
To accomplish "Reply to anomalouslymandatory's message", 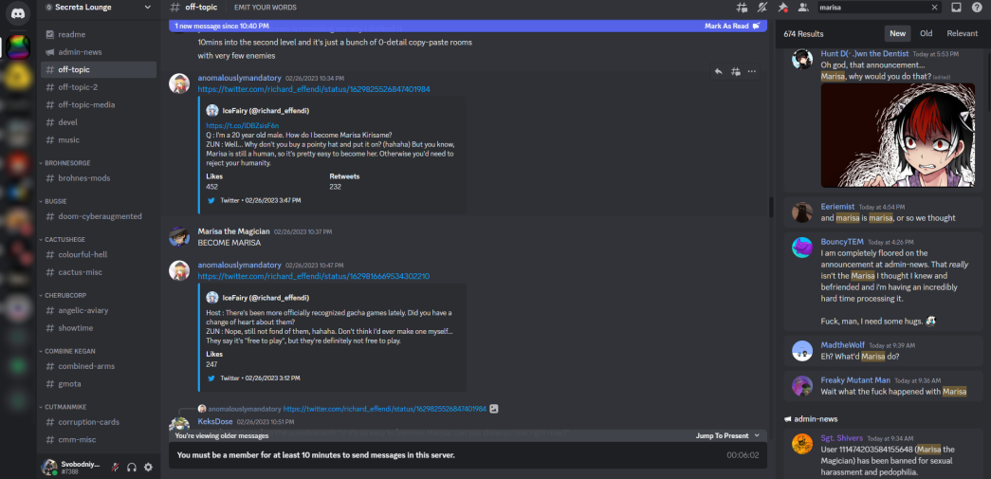I will tap(718, 71).
